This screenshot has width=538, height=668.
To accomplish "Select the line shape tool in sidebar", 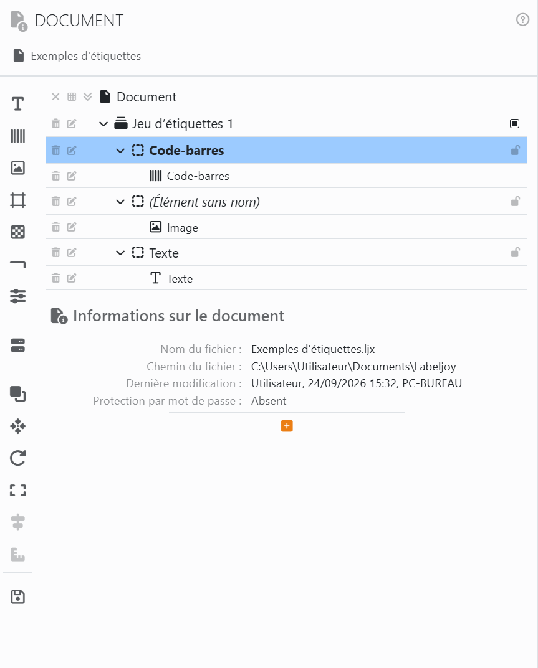I will click(x=17, y=265).
